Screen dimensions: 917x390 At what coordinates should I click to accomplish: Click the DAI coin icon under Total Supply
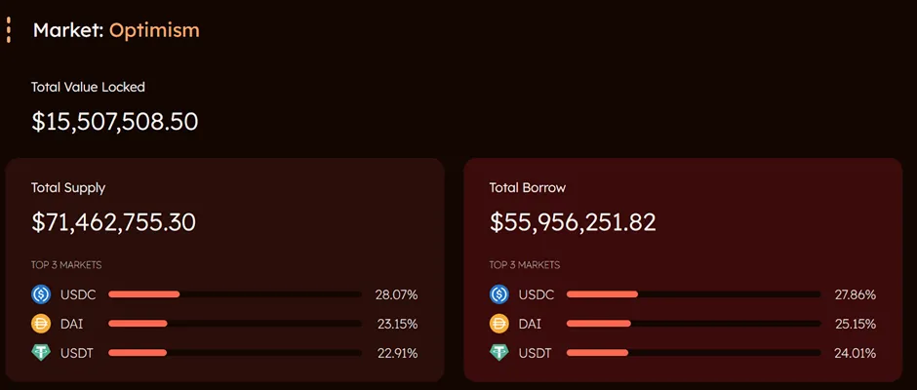tap(41, 324)
